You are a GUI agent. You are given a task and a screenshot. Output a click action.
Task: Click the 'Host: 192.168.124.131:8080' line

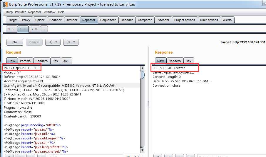24,103
